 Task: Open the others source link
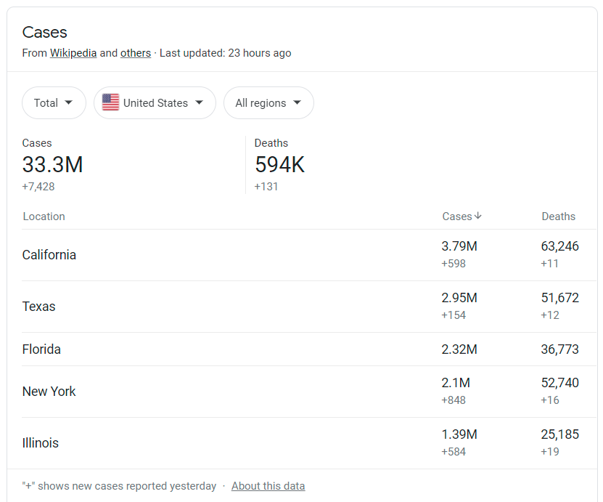coord(136,53)
